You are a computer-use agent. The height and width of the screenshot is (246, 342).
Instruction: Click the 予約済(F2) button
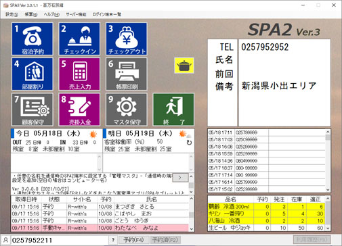pos(165,240)
